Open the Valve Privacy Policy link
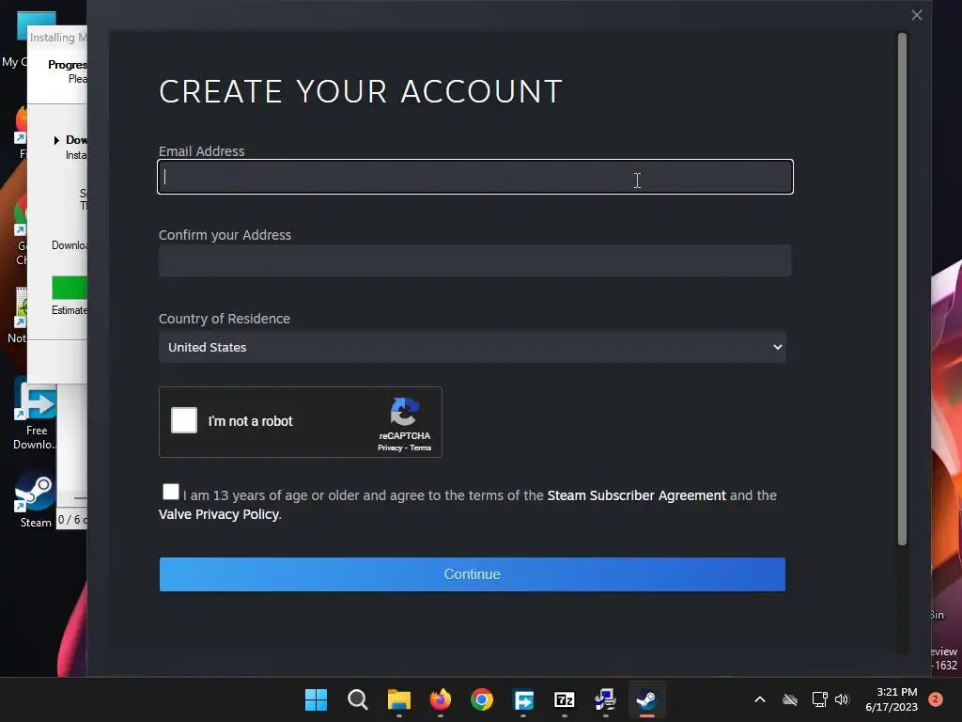The width and height of the screenshot is (962, 722). 218,514
